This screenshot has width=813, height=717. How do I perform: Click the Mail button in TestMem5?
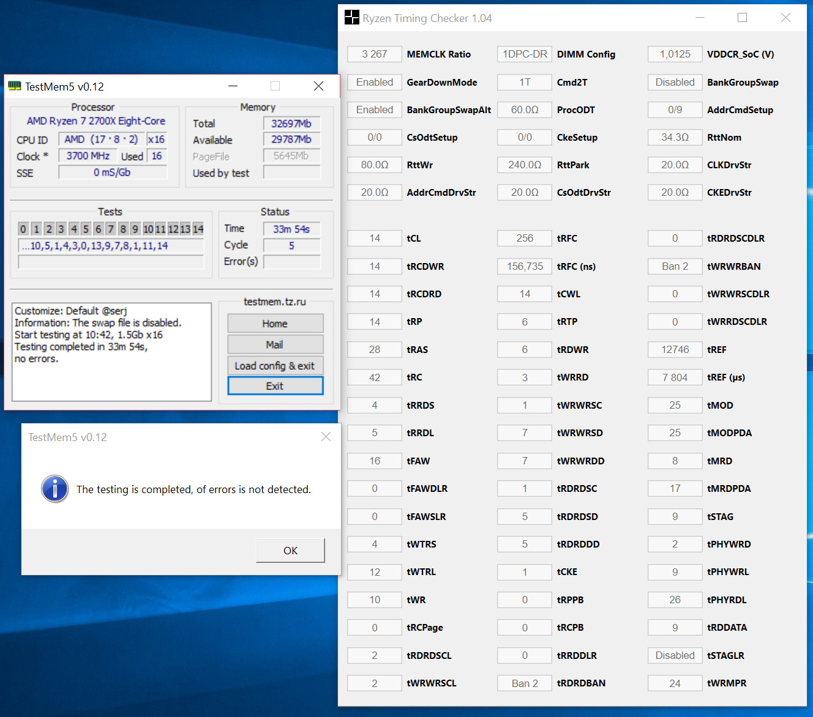click(275, 344)
